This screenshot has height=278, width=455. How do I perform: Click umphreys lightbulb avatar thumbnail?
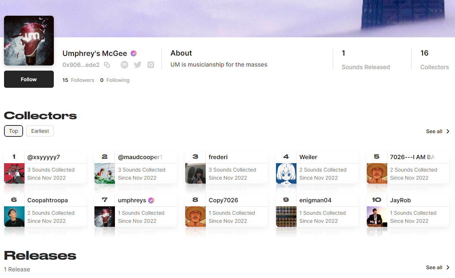[x=105, y=217]
